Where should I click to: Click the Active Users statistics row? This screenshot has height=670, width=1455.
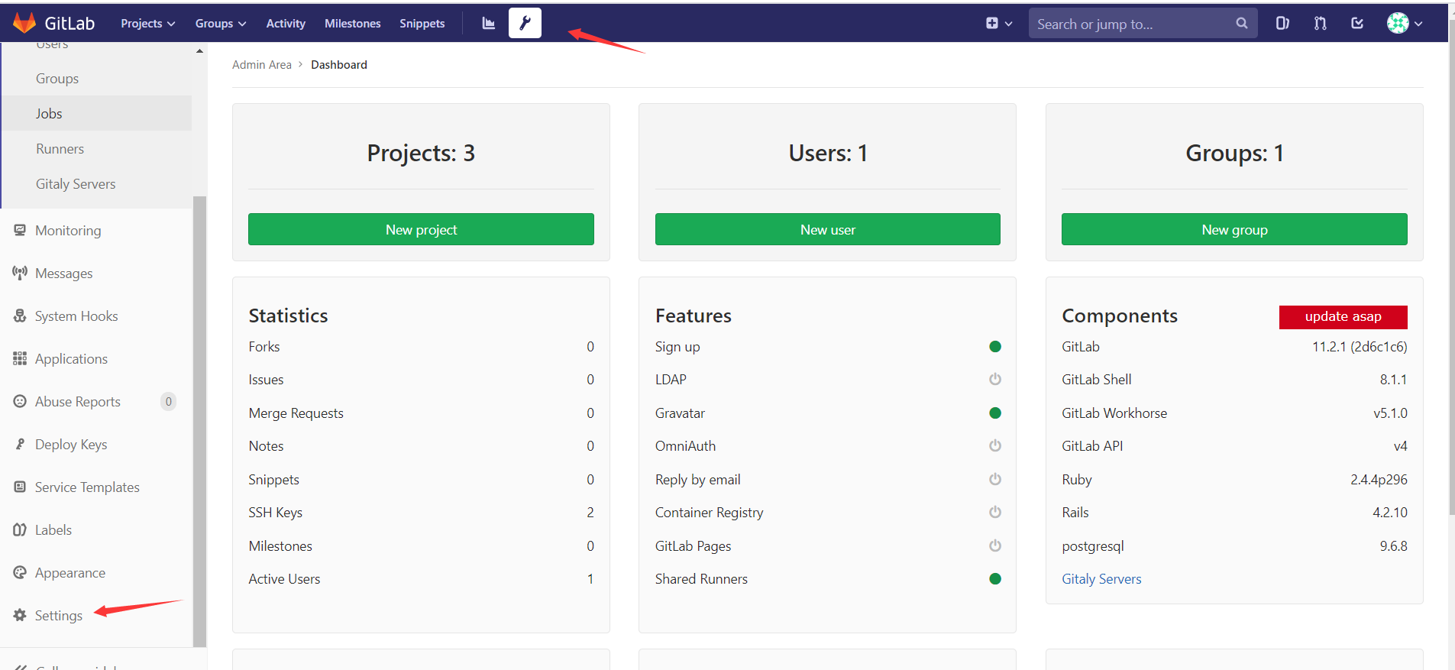coord(421,579)
